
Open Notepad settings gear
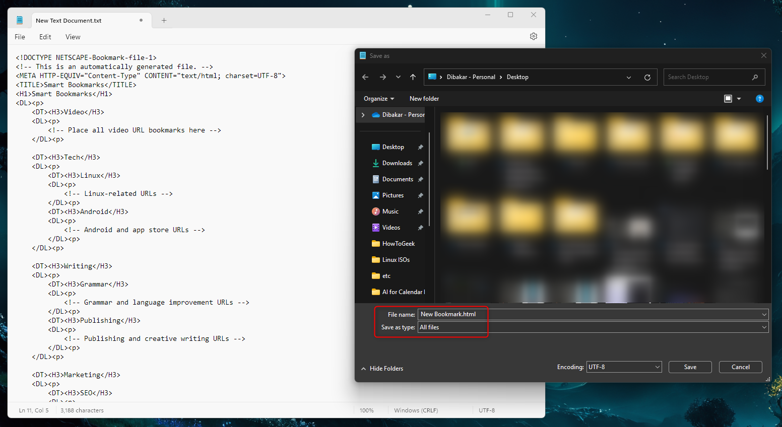click(534, 36)
